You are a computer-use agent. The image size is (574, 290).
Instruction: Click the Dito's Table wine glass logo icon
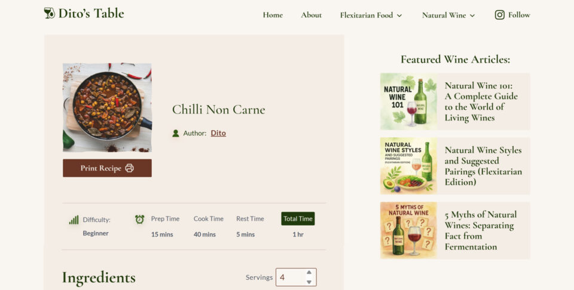(50, 13)
